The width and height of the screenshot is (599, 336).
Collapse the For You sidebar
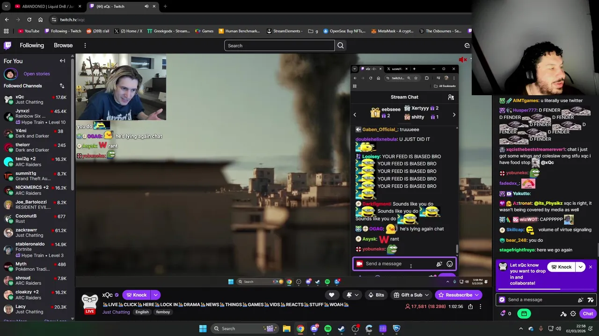[x=62, y=61]
